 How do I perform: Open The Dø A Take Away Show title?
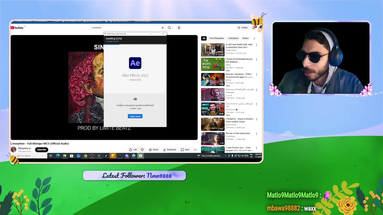238,133
